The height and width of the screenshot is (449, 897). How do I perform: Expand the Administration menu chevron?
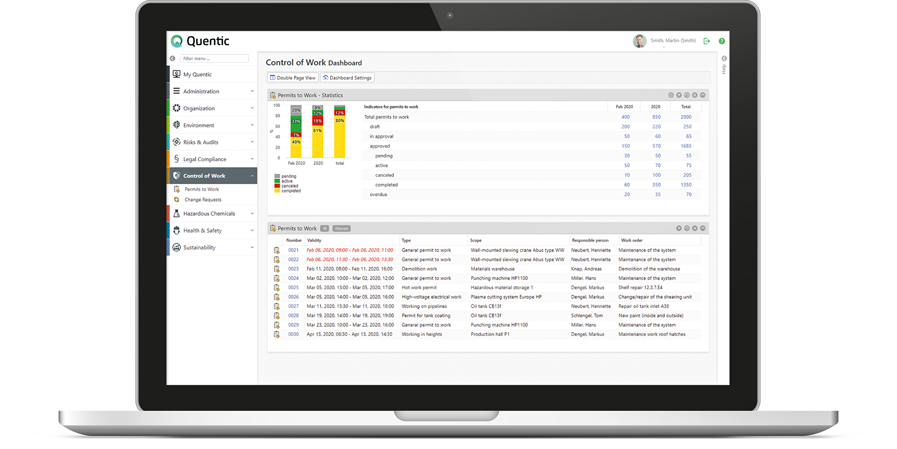click(x=252, y=91)
